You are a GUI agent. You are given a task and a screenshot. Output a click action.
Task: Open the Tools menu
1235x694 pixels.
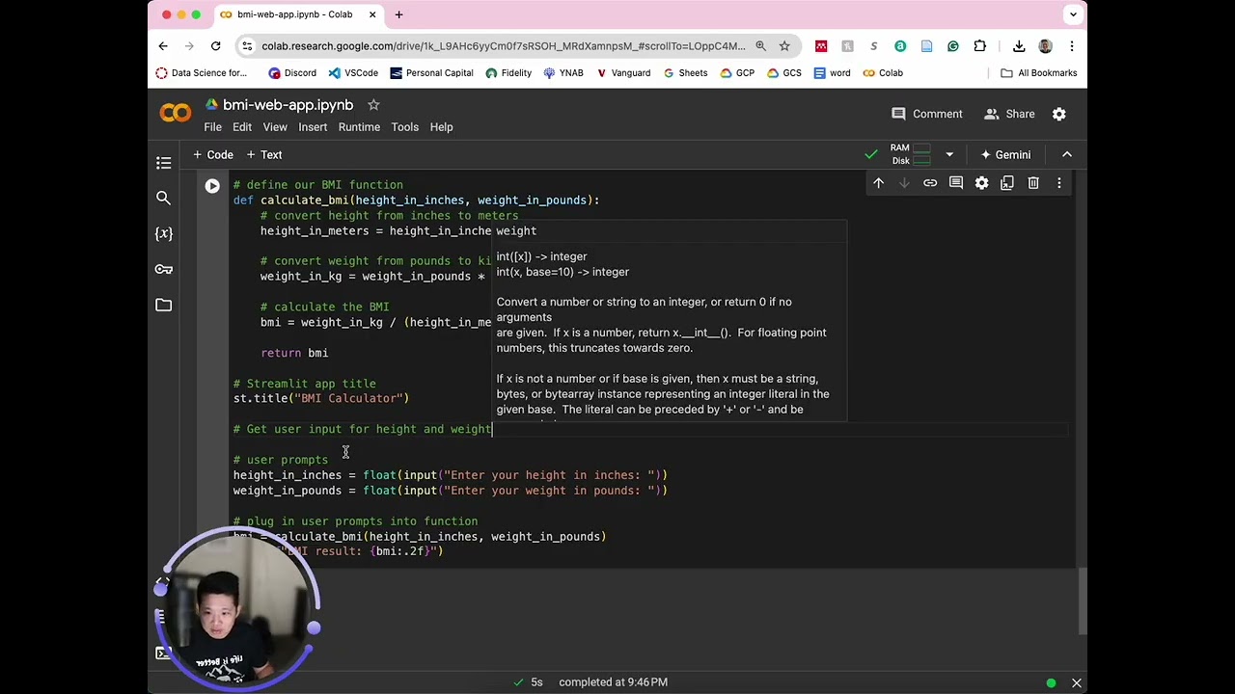click(x=404, y=127)
